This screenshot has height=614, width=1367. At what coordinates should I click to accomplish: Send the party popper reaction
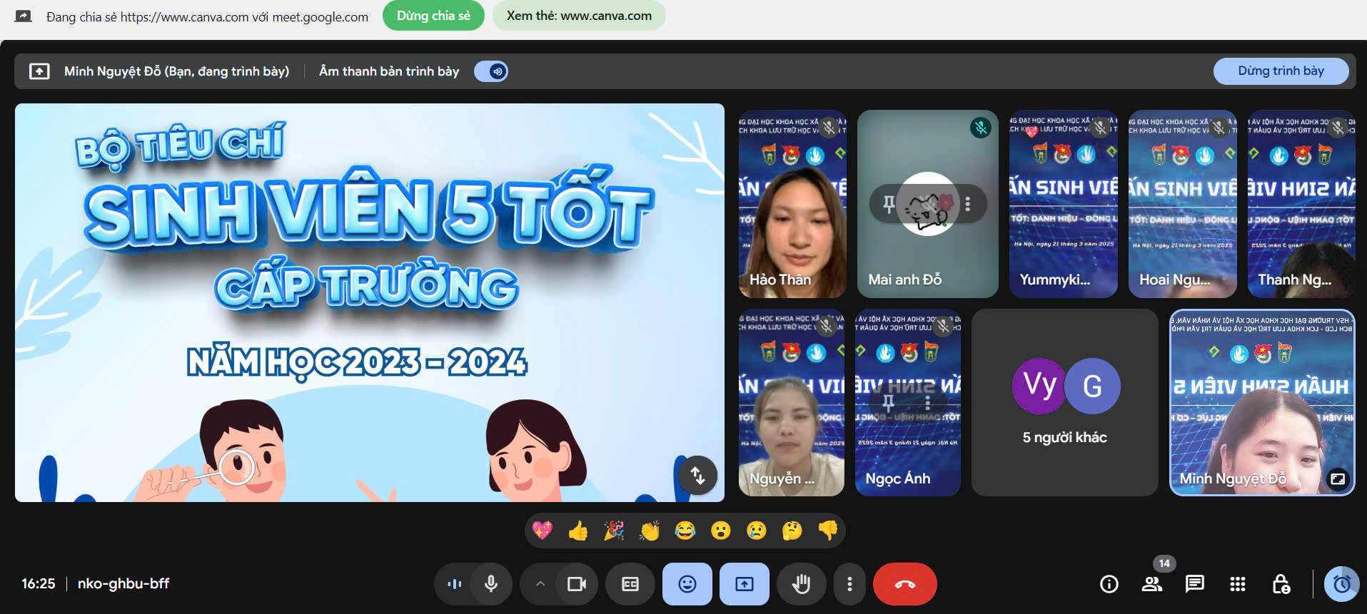pyautogui.click(x=614, y=531)
